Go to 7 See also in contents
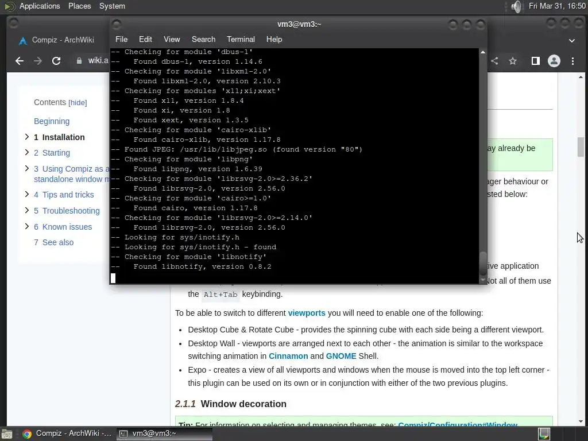Screen dimensions: 588x441 tap(53, 243)
